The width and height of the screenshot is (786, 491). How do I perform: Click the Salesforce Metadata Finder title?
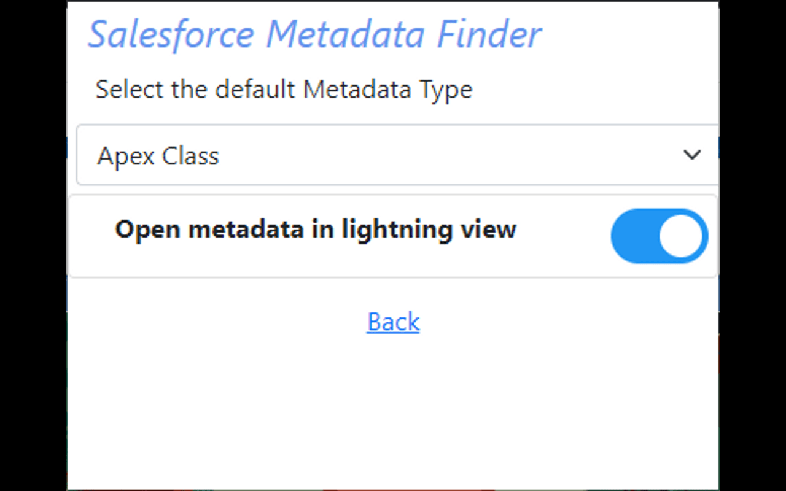314,34
